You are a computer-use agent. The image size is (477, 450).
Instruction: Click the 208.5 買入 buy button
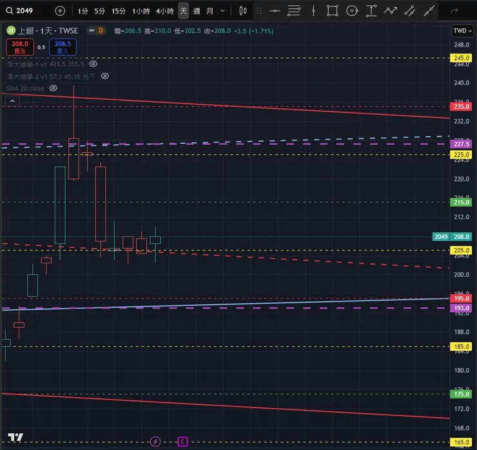pos(63,47)
